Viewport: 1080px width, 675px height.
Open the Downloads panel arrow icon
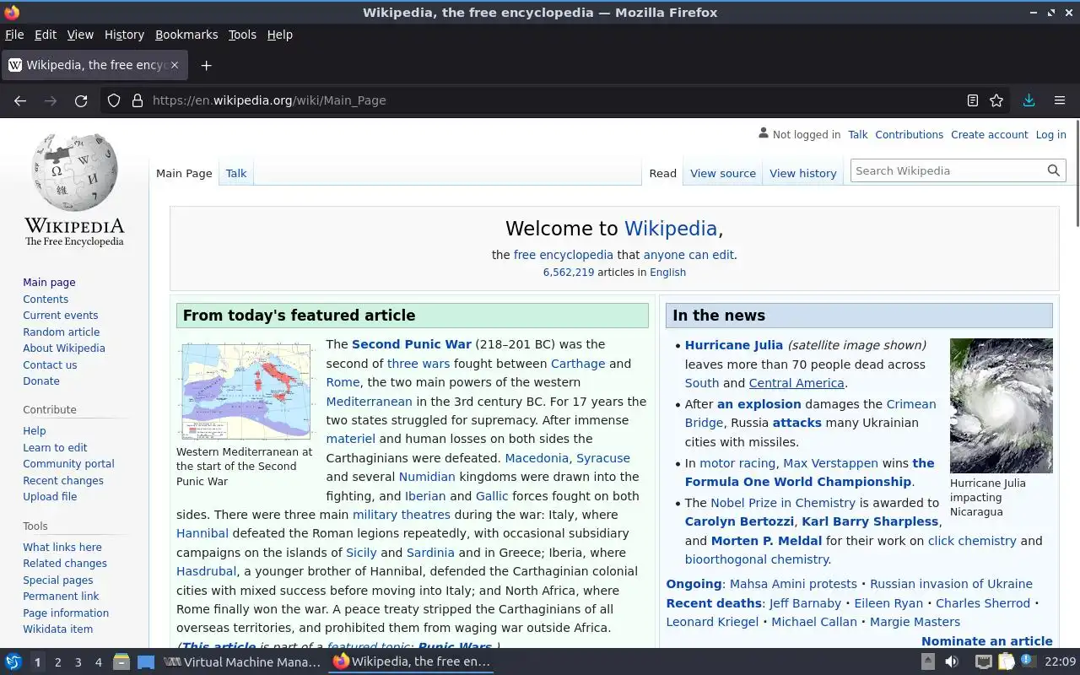[x=1029, y=100]
